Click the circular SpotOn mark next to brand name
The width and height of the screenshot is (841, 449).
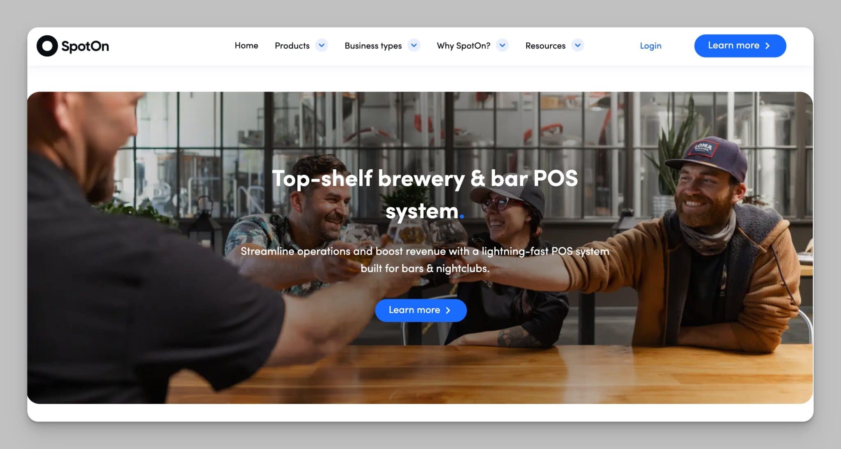(x=47, y=46)
